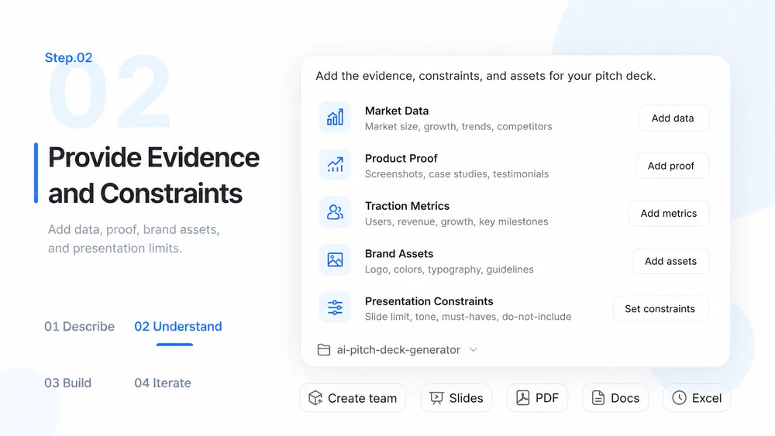Click the Brand Assets image icon
Screen dimensions: 775x436
click(x=335, y=259)
